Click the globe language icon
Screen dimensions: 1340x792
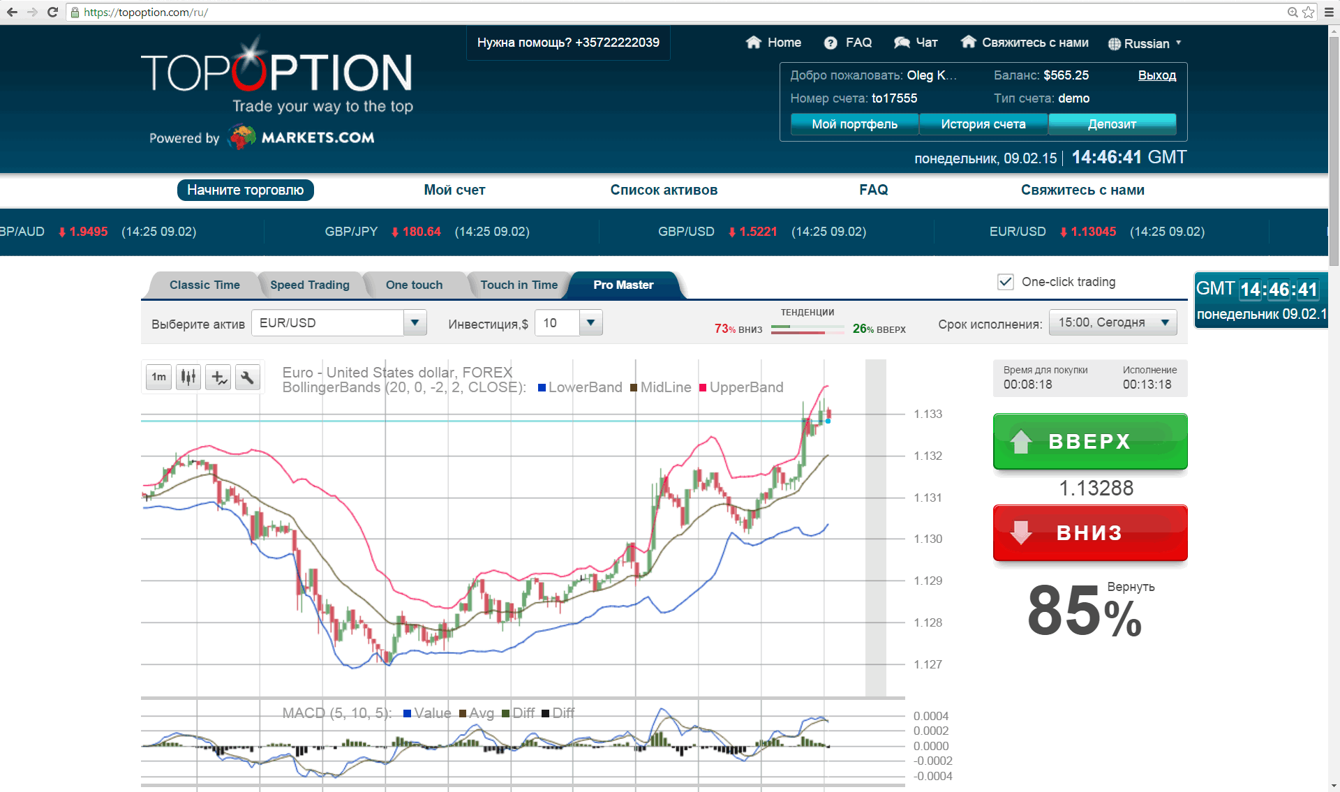(x=1115, y=44)
